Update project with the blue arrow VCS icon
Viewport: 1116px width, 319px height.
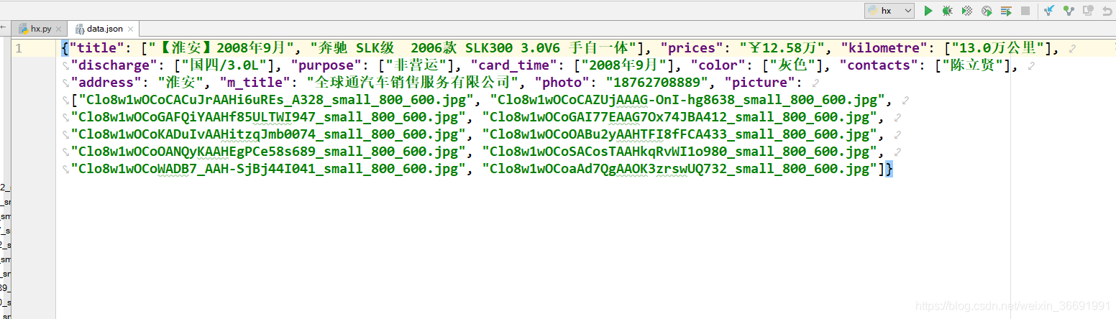1049,11
